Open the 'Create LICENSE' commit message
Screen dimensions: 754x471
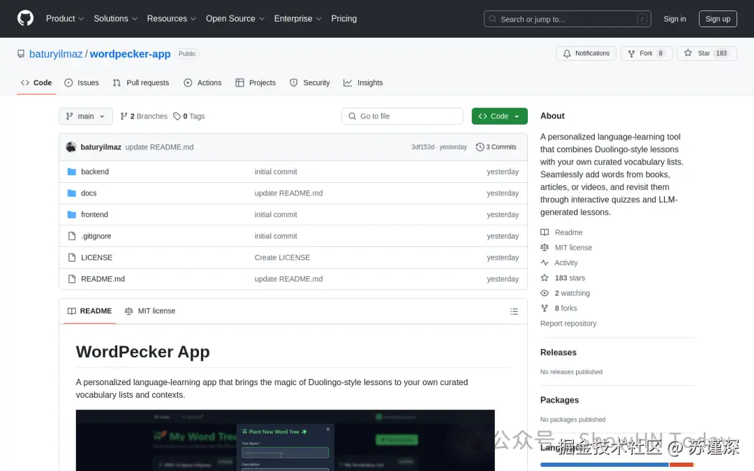click(x=282, y=257)
